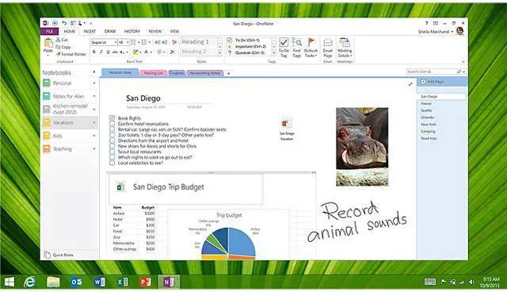
Task: Check Local celebrities to see checkbox
Action: [112, 163]
